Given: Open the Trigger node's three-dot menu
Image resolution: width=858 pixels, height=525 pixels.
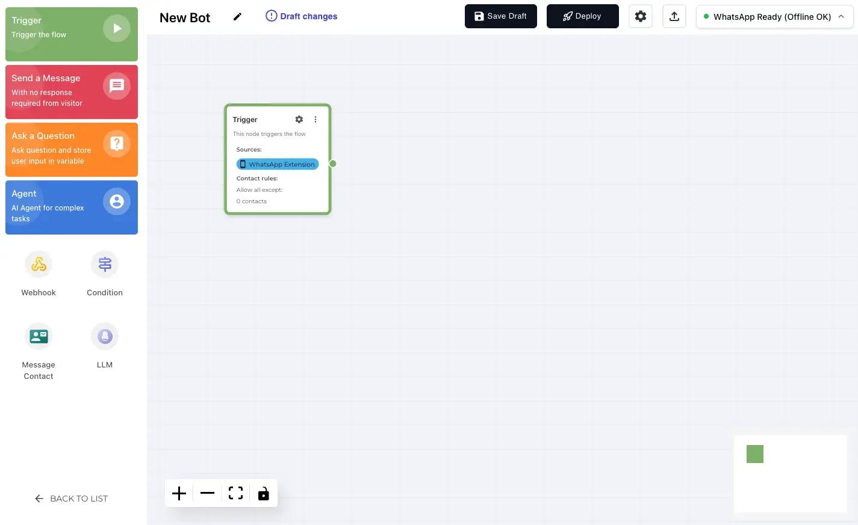Looking at the screenshot, I should tap(316, 119).
